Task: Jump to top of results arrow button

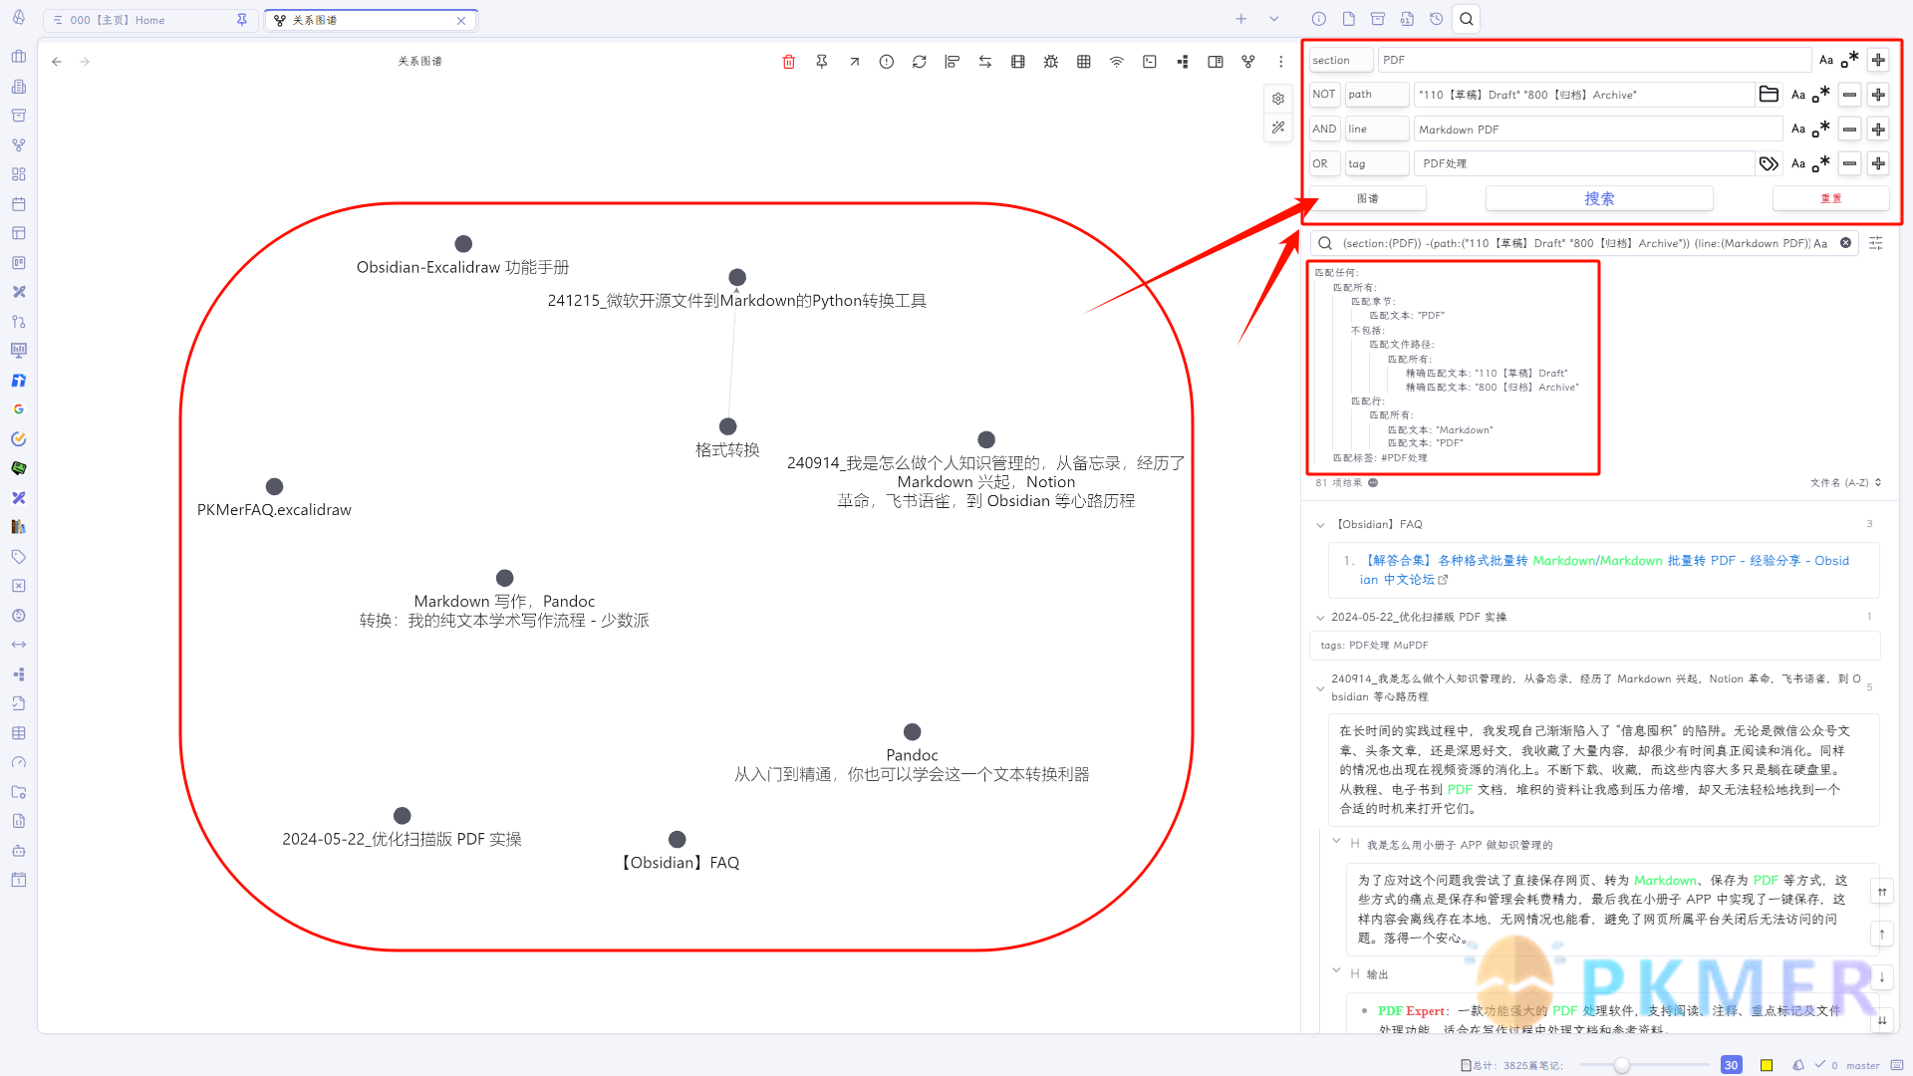Action: [1882, 893]
